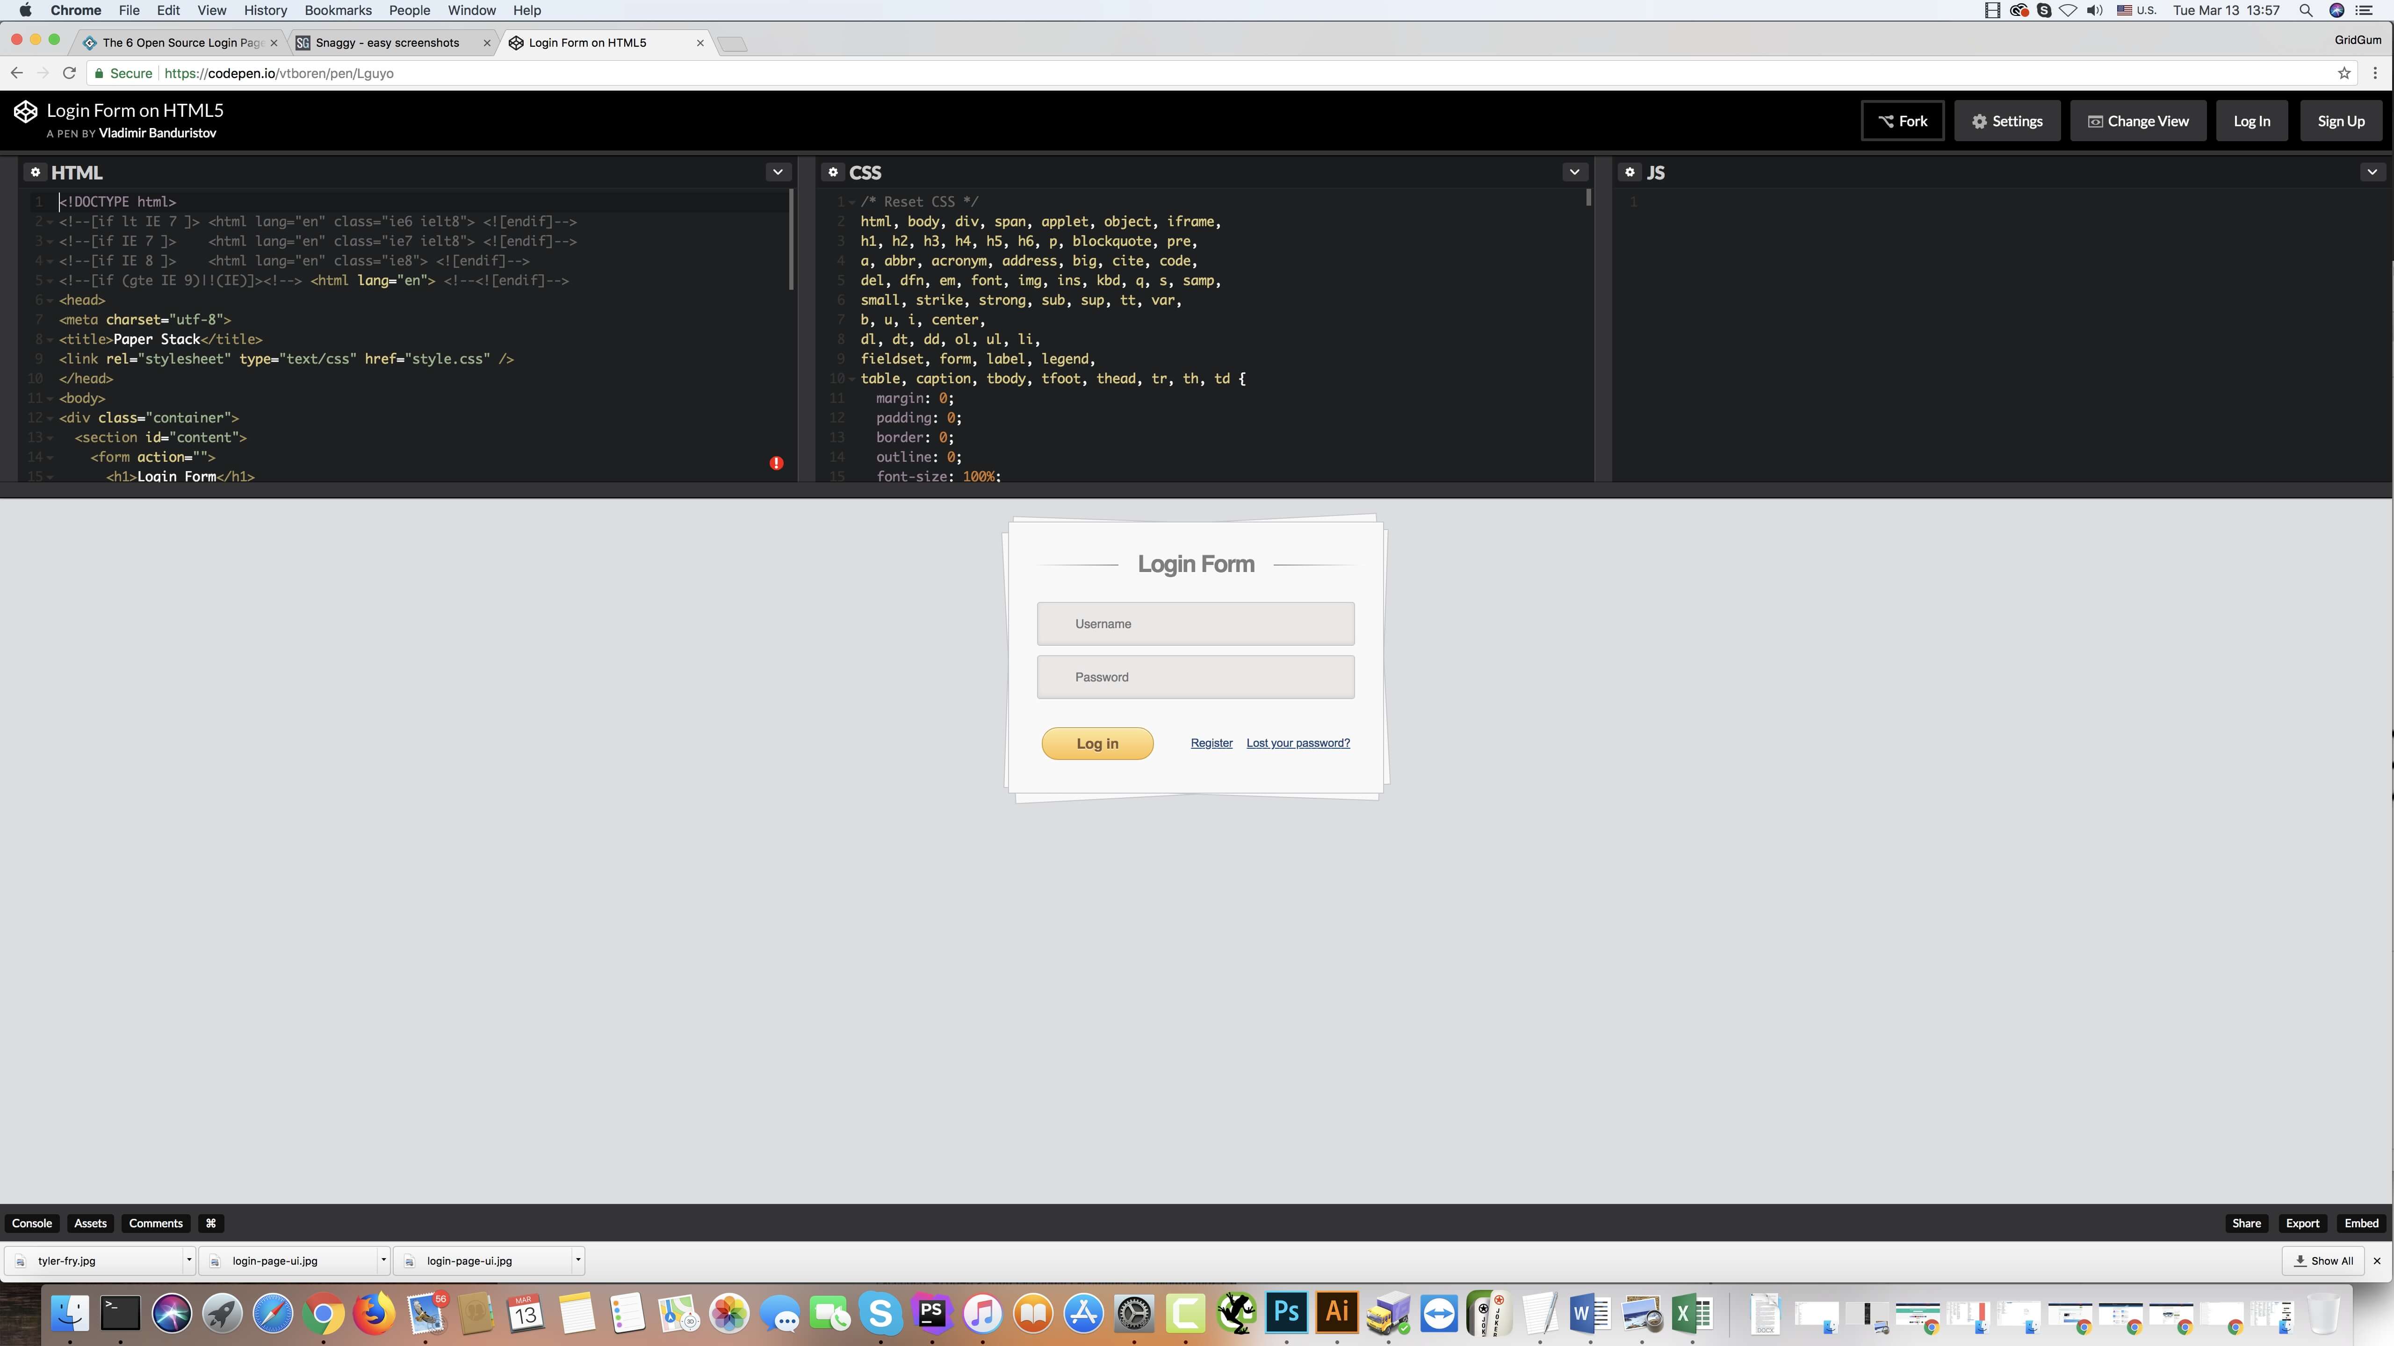Open the Bookmarks menu
Screen dimensions: 2394x1346
point(338,10)
